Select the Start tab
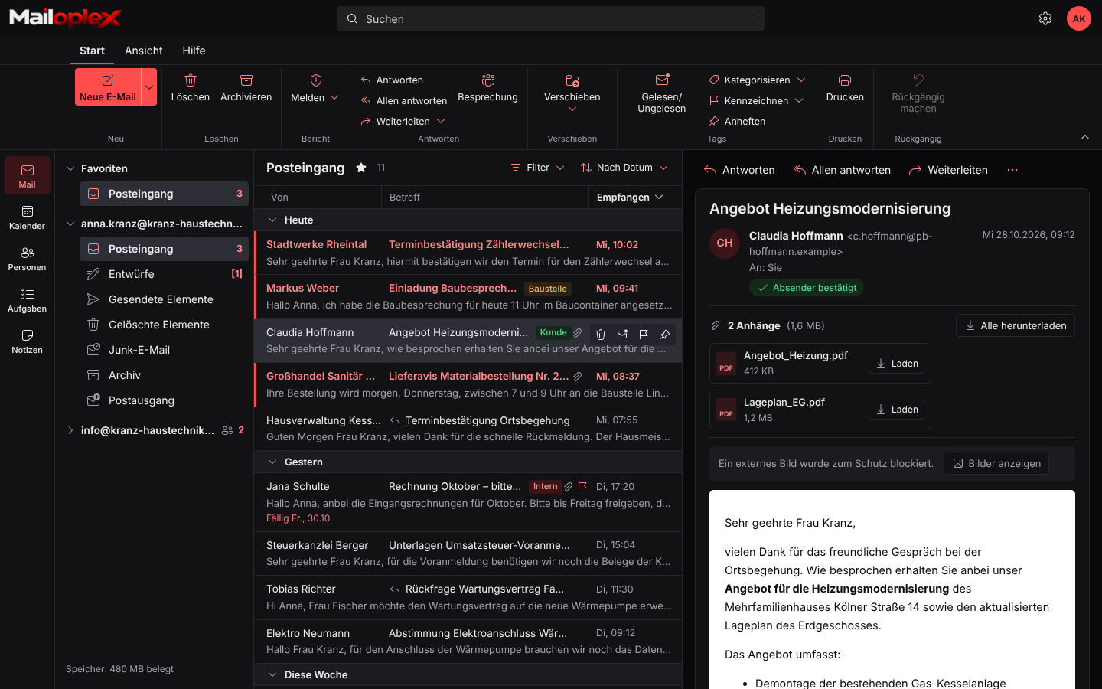1102x689 pixels. (92, 51)
